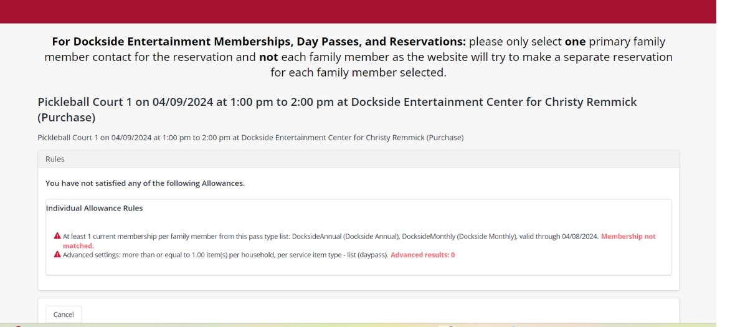Image resolution: width=735 pixels, height=327 pixels.
Task: Click bold 'For Dockside Entertainment Memberships' notice text
Action: pos(258,42)
